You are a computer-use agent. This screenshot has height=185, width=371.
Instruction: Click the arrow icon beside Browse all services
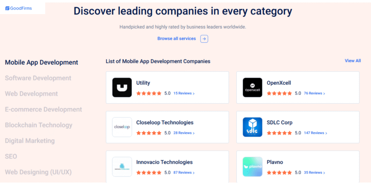click(204, 39)
